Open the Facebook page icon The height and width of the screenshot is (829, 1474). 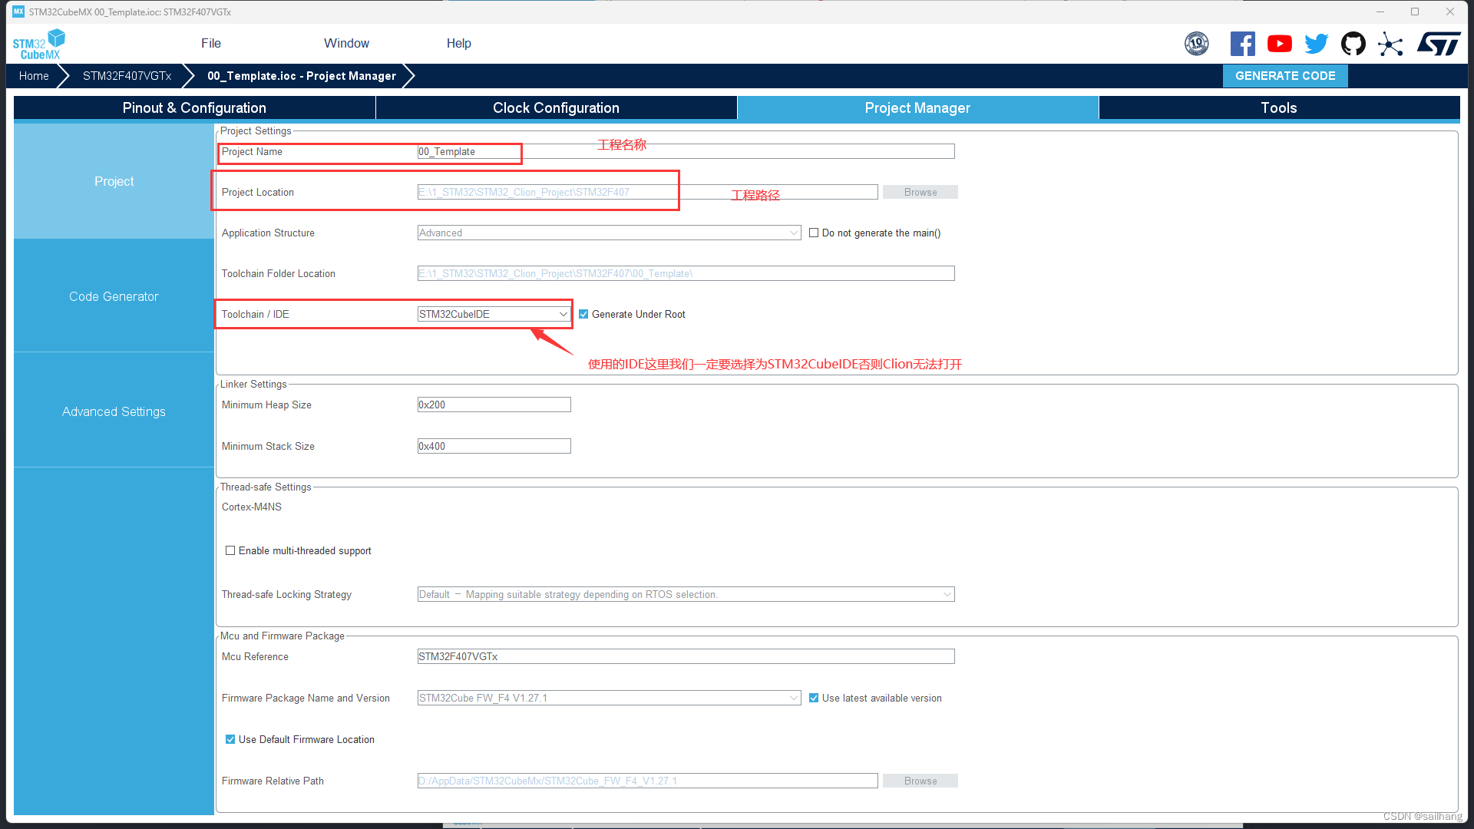click(1242, 44)
